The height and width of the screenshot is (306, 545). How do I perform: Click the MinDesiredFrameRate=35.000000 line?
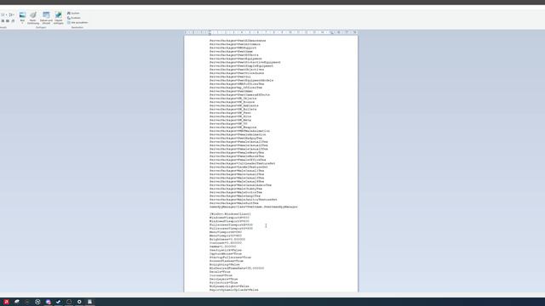tap(237, 269)
